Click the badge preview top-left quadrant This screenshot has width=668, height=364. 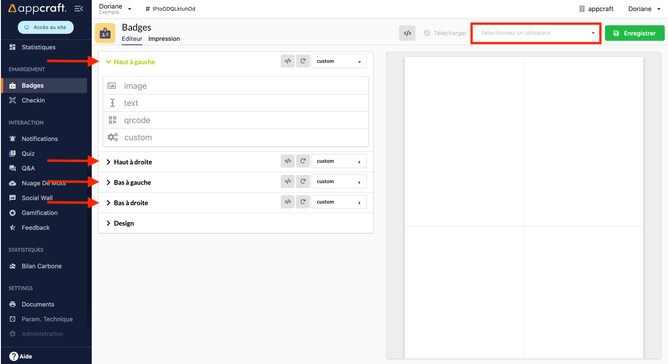click(x=464, y=141)
